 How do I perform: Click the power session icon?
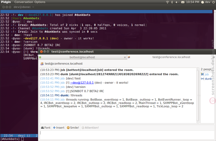[214, 2]
